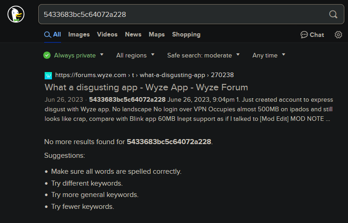348x223 pixels.
Task: Open the What a disgusting app result title
Action: point(146,87)
